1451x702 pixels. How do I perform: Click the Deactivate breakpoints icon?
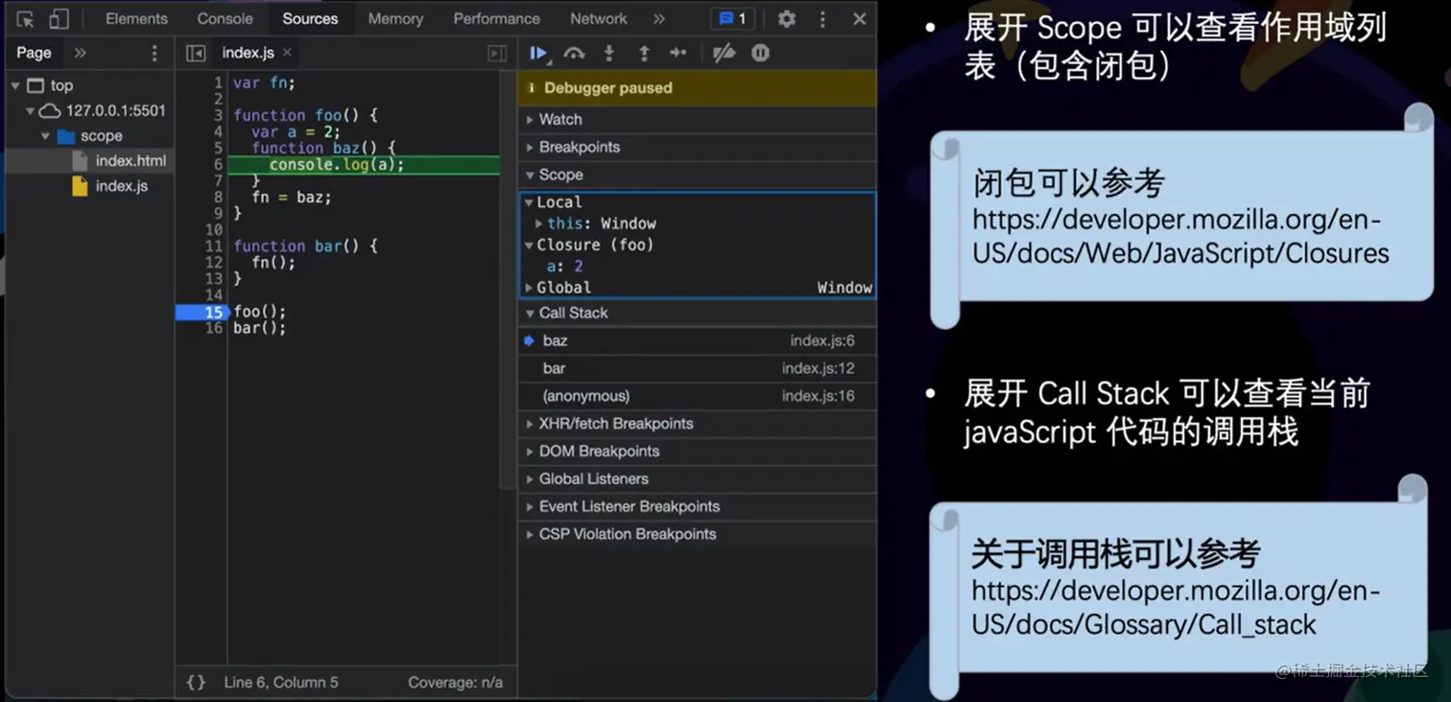coord(723,53)
